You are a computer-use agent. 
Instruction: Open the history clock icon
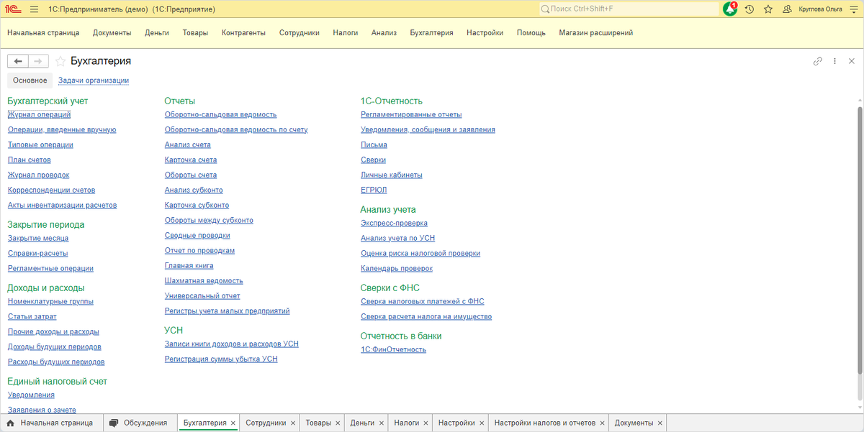[x=750, y=9]
